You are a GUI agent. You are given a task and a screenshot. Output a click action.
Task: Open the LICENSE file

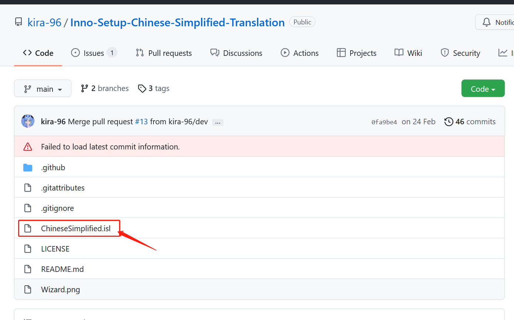pos(55,249)
